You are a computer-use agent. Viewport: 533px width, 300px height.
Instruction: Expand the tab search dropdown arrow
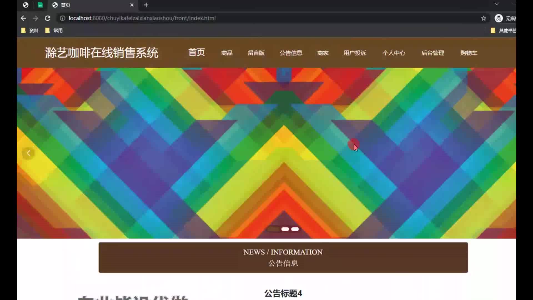(x=497, y=4)
